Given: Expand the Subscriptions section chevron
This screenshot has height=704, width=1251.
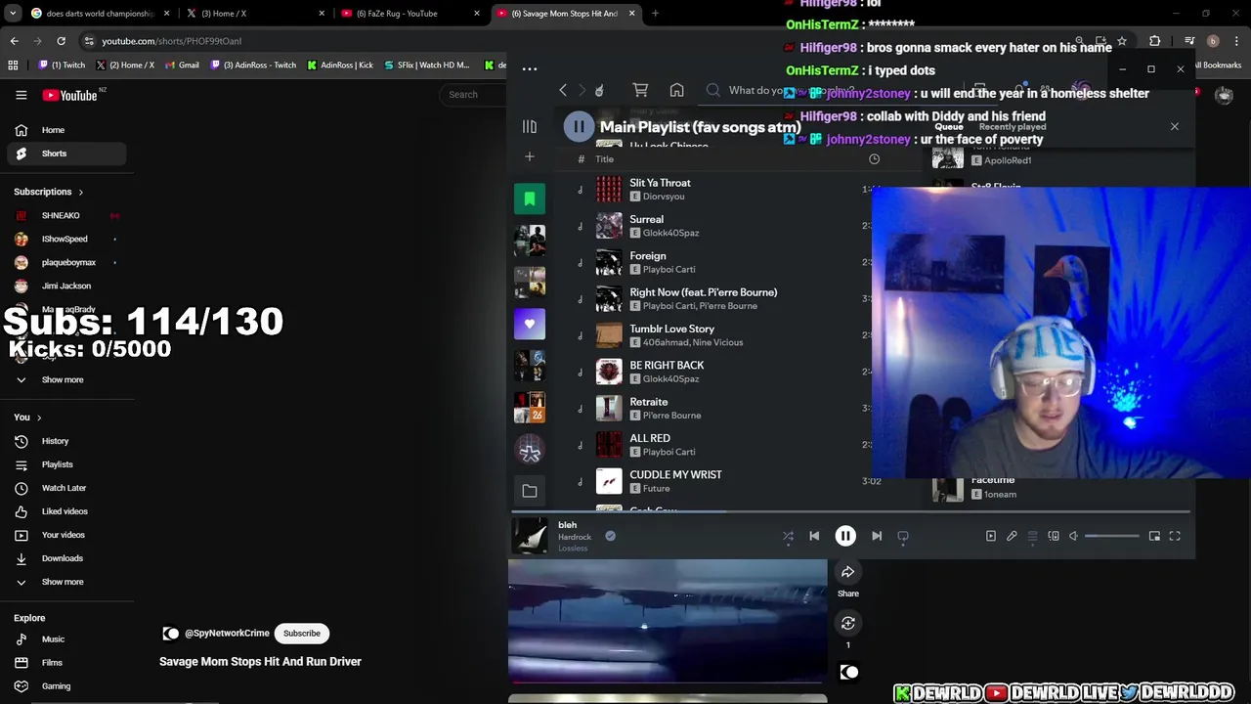Looking at the screenshot, I should tap(80, 192).
